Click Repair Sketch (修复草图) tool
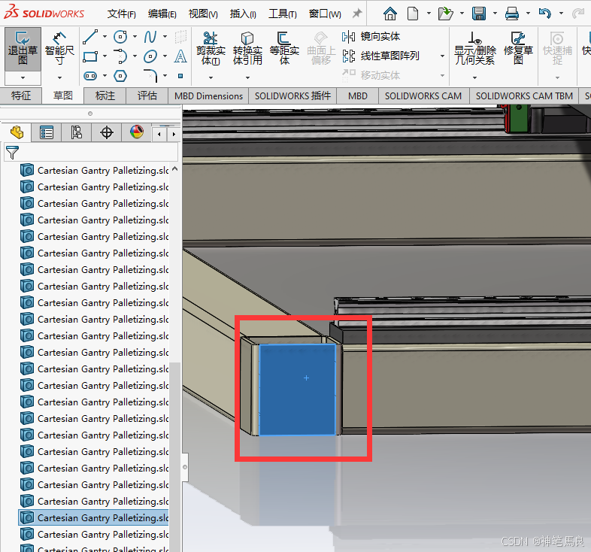 click(518, 48)
